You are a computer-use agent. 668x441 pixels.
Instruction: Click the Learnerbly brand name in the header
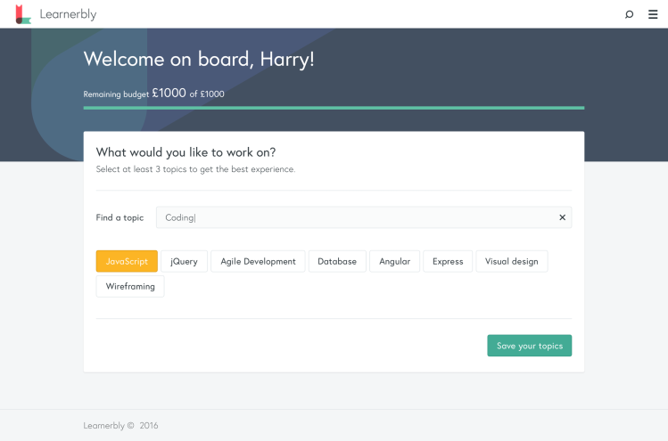coord(68,14)
